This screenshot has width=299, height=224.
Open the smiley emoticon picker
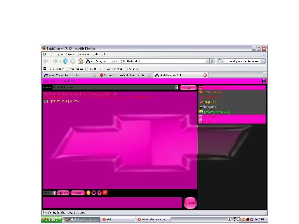click(88, 193)
